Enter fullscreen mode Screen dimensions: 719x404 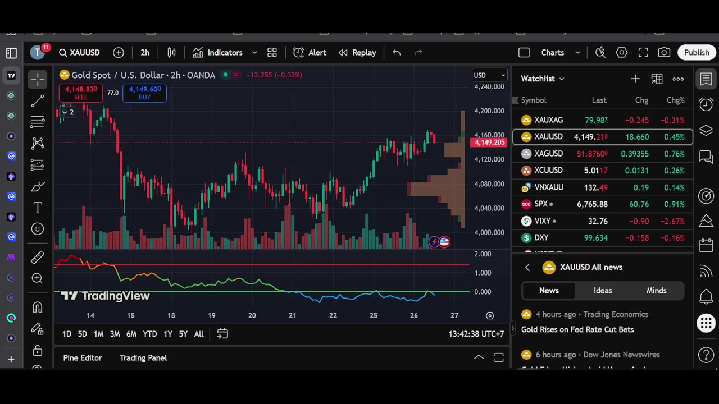pos(643,53)
